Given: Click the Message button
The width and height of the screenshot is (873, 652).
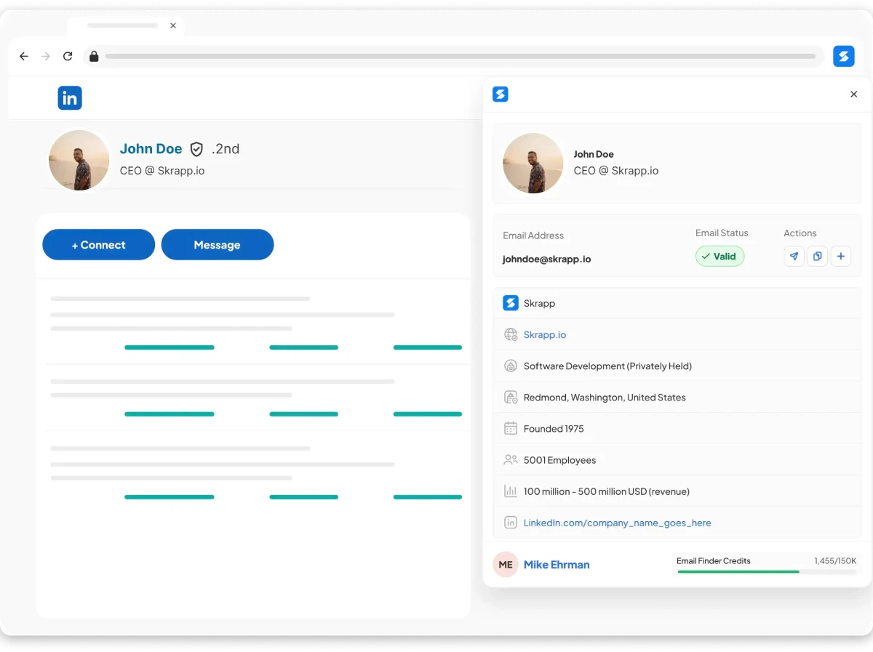Looking at the screenshot, I should pos(218,245).
